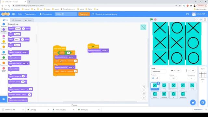Open the Events blocks category
This screenshot has height=117, width=208.
pyautogui.click(x=4, y=42)
